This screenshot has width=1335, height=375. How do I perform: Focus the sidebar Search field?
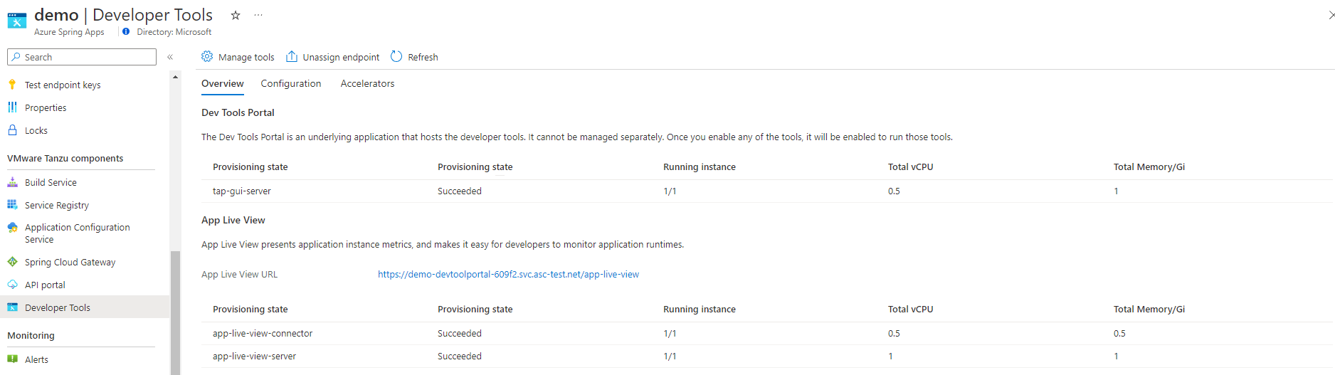82,57
